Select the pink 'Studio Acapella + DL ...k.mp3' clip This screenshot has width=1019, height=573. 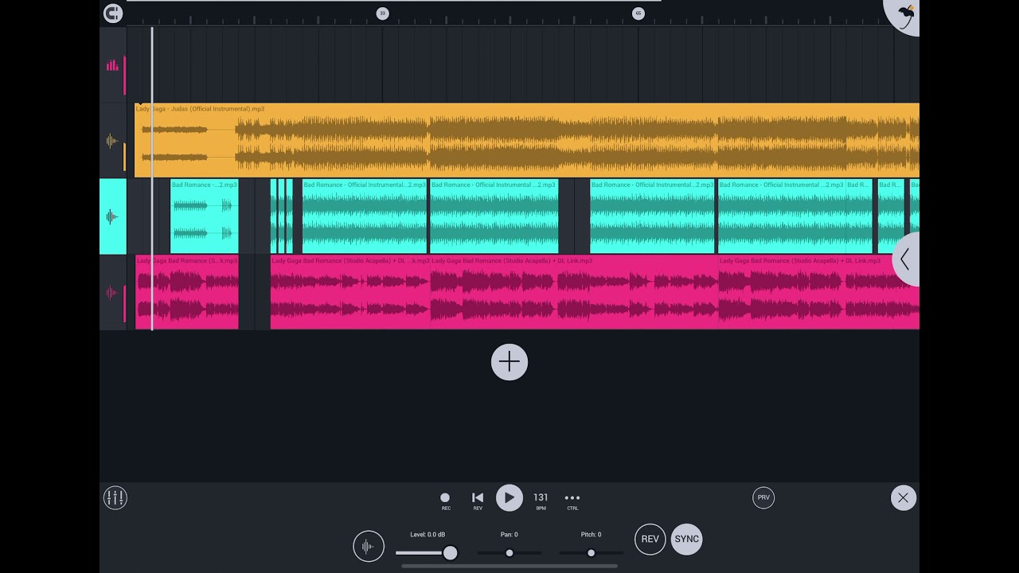point(350,292)
